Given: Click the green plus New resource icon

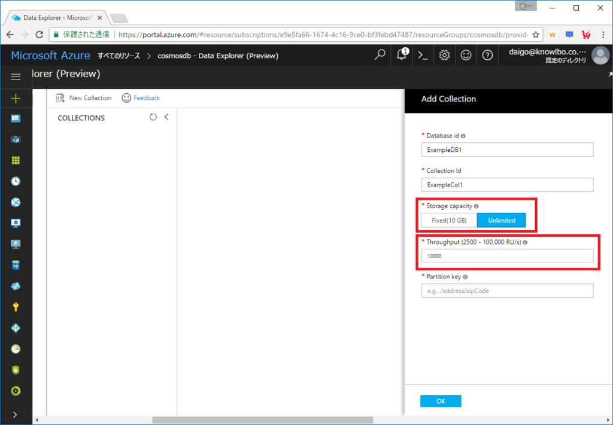Looking at the screenshot, I should click(x=16, y=99).
